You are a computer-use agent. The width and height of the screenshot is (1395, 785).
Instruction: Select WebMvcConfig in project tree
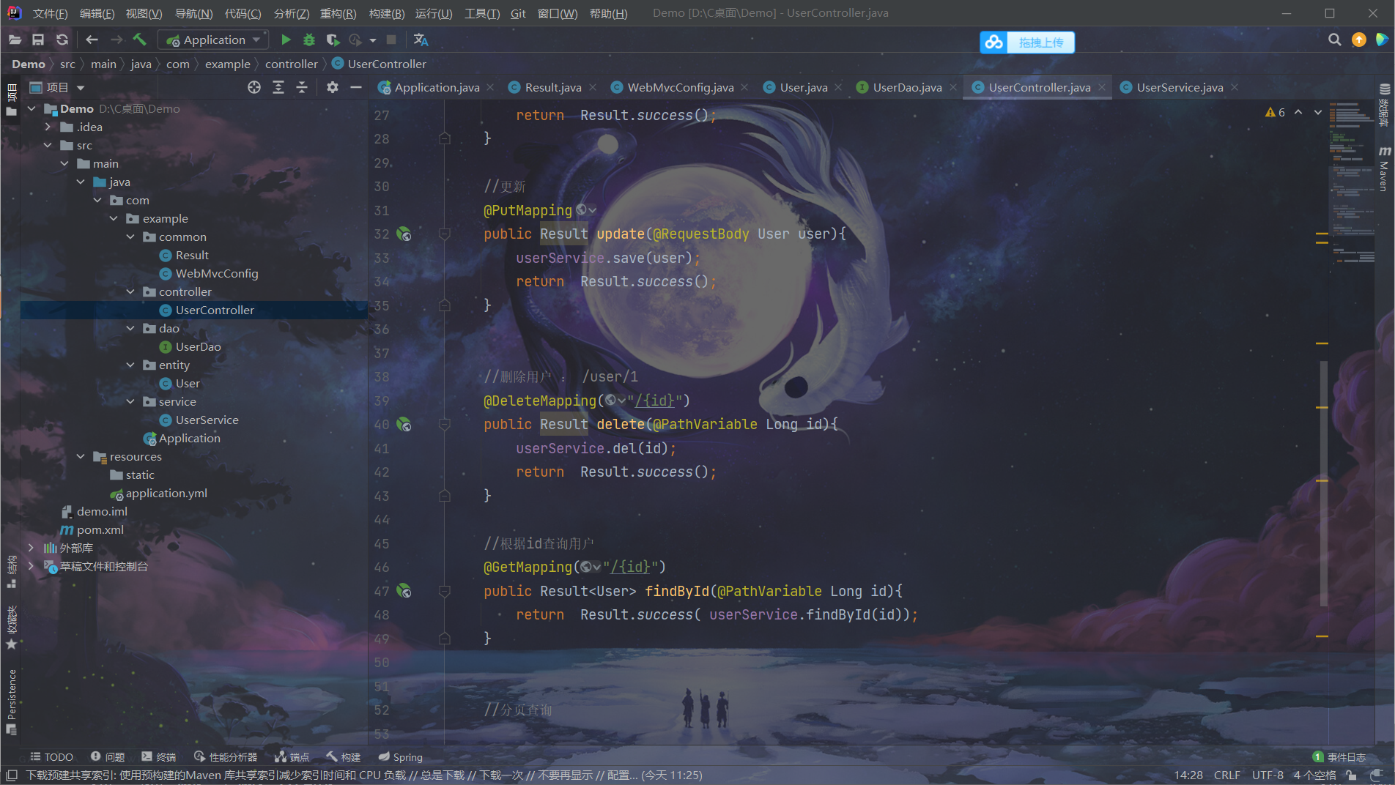point(217,273)
